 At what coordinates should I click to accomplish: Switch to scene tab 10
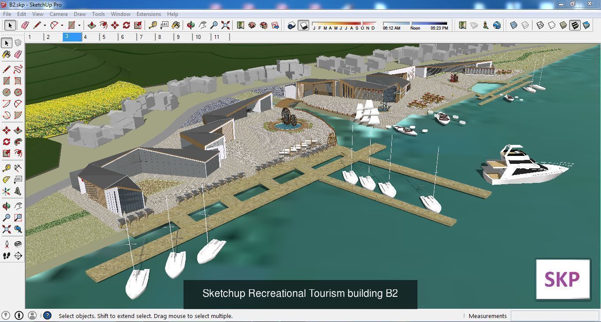click(202, 37)
